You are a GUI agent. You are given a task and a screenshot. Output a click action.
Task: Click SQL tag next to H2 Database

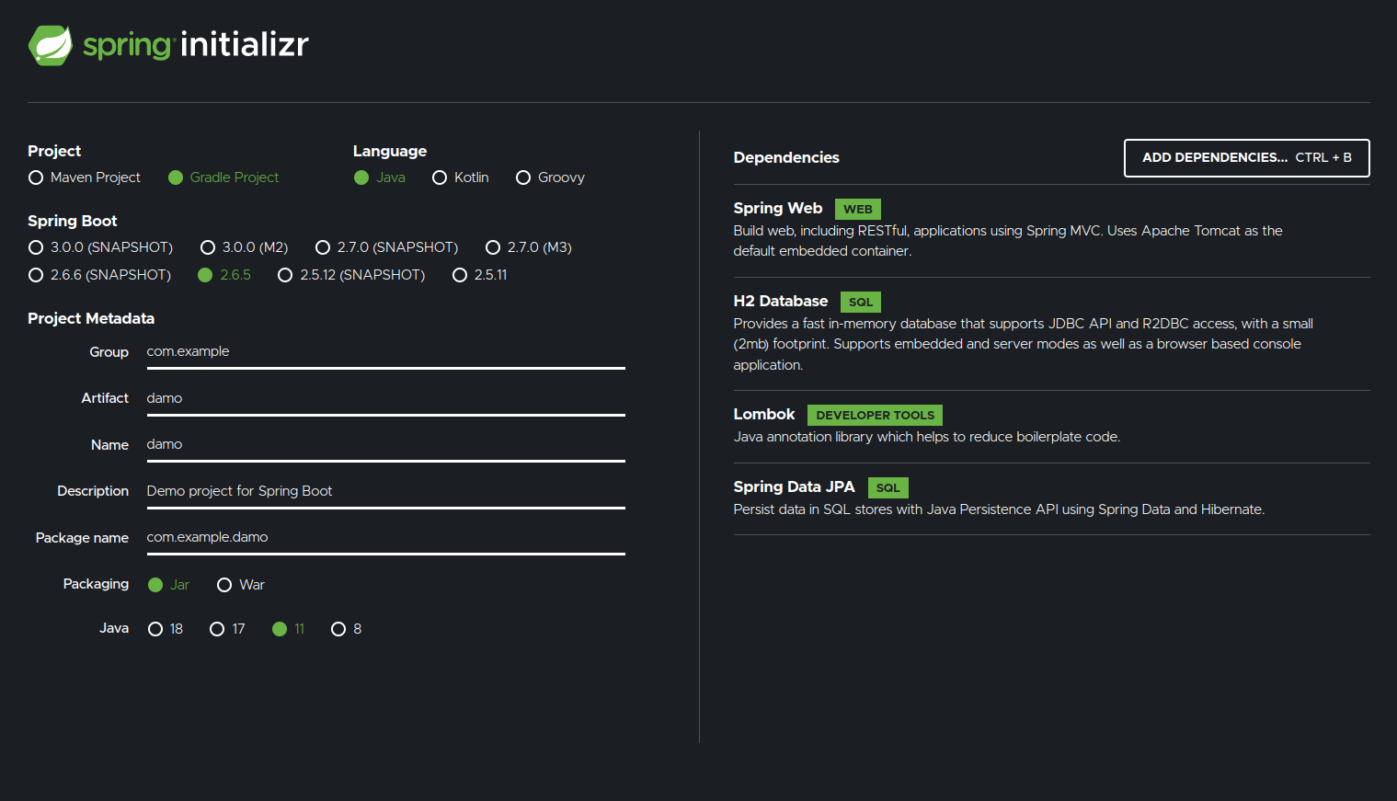point(861,303)
